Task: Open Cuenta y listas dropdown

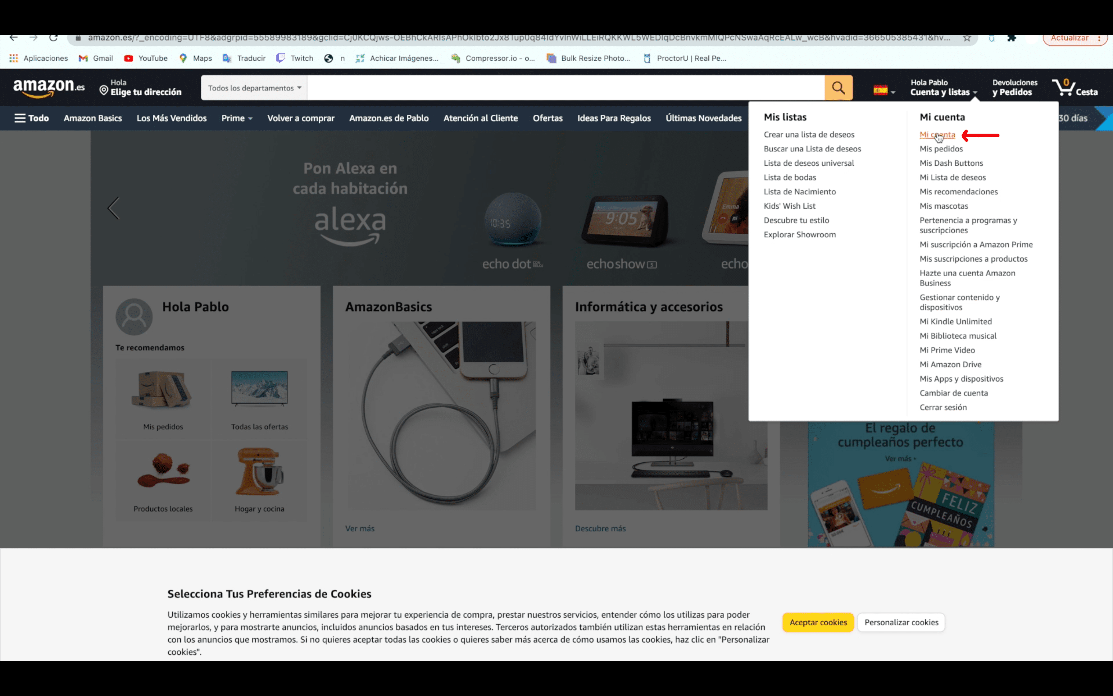Action: (x=942, y=91)
